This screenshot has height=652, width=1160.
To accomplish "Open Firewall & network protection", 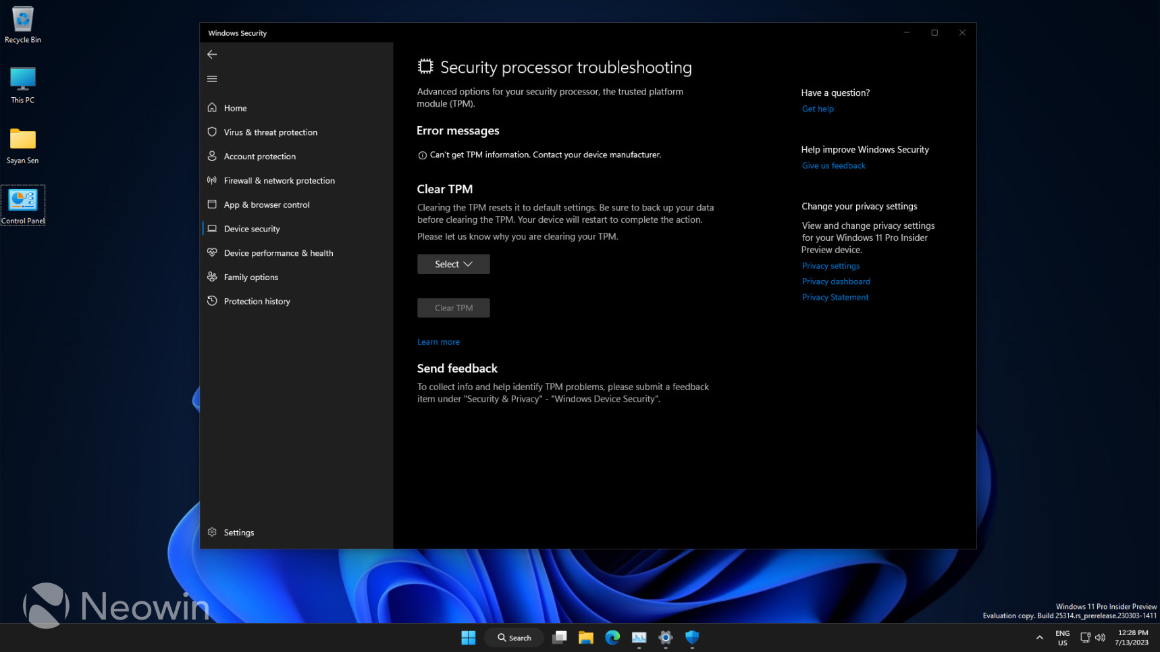I will click(x=279, y=181).
